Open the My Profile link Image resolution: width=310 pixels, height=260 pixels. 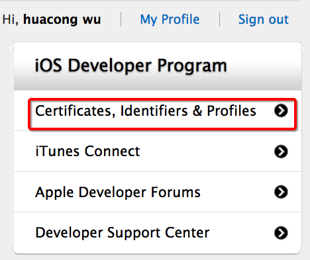coord(170,19)
